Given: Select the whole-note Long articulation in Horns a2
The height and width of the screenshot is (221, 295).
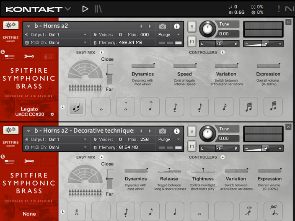Looking at the screenshot, I should pos(101,107).
